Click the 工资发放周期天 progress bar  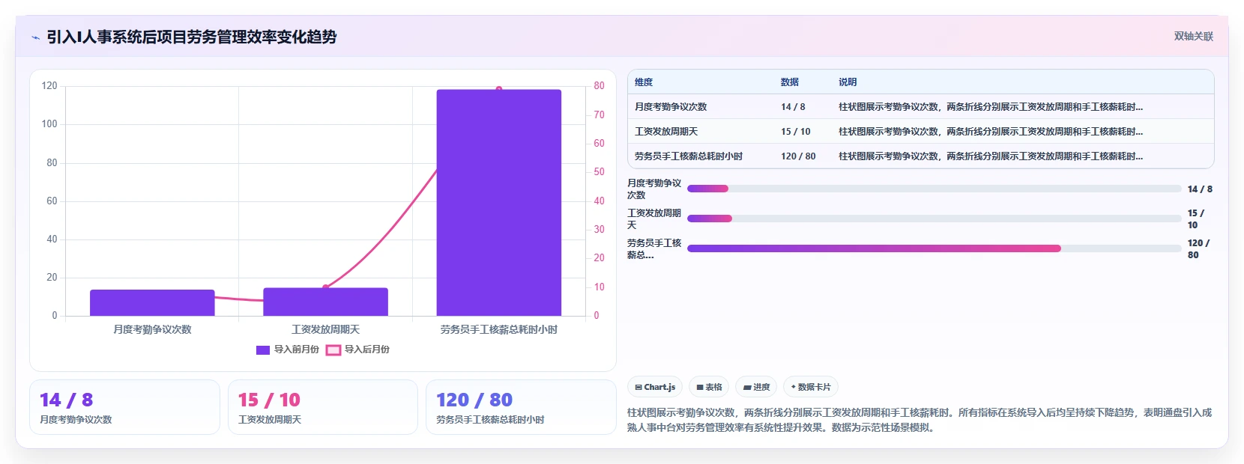pyautogui.click(x=934, y=219)
